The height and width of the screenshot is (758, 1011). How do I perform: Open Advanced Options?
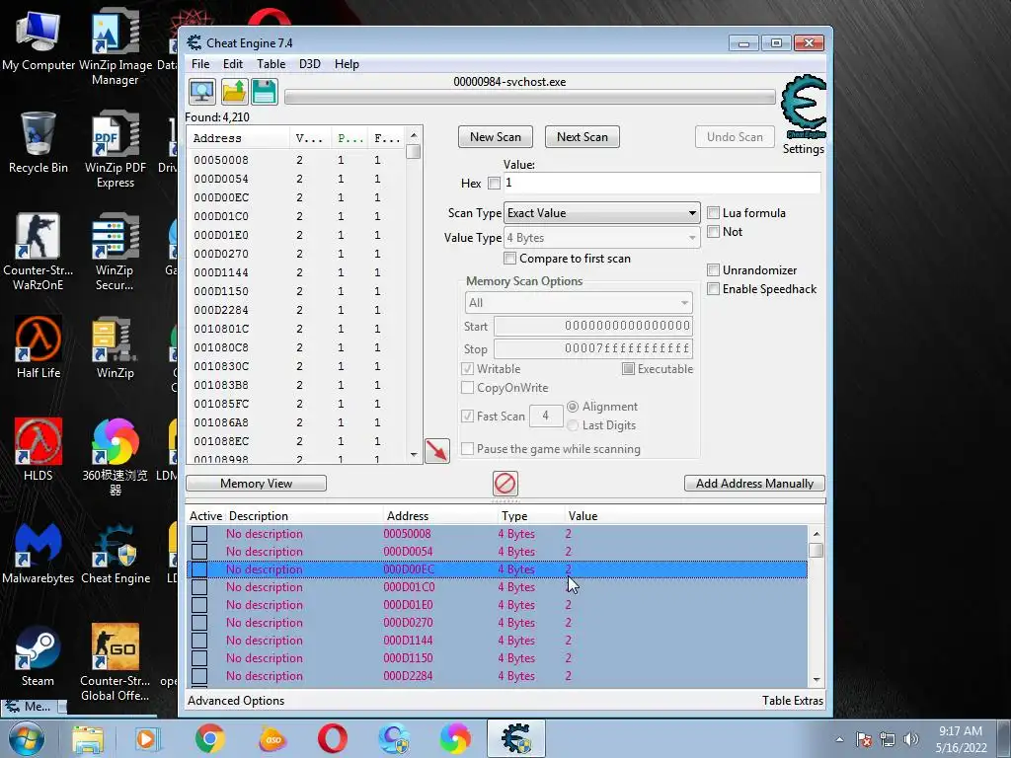click(x=236, y=701)
